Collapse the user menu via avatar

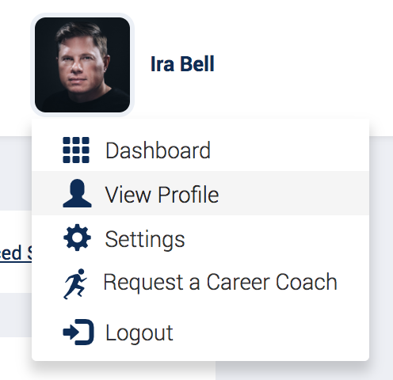click(82, 65)
